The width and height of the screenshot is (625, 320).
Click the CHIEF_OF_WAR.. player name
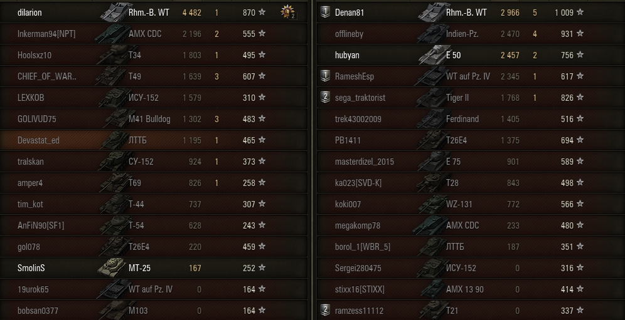[x=47, y=76]
